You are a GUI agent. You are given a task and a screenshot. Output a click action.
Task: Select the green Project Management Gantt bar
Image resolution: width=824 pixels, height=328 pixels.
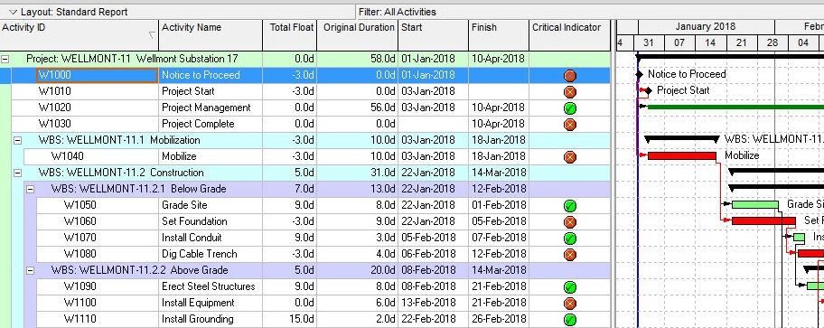[x=735, y=108]
